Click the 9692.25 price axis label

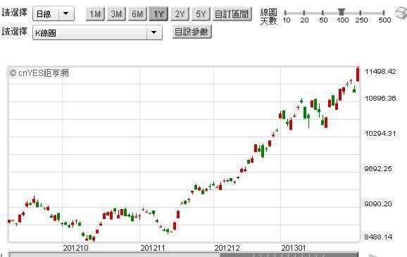[x=378, y=168]
